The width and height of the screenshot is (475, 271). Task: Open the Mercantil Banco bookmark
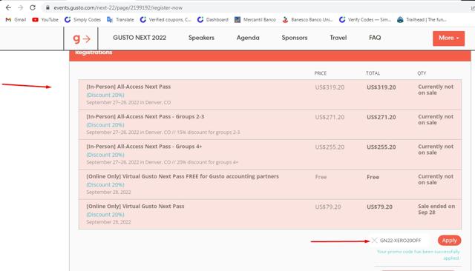pyautogui.click(x=255, y=20)
